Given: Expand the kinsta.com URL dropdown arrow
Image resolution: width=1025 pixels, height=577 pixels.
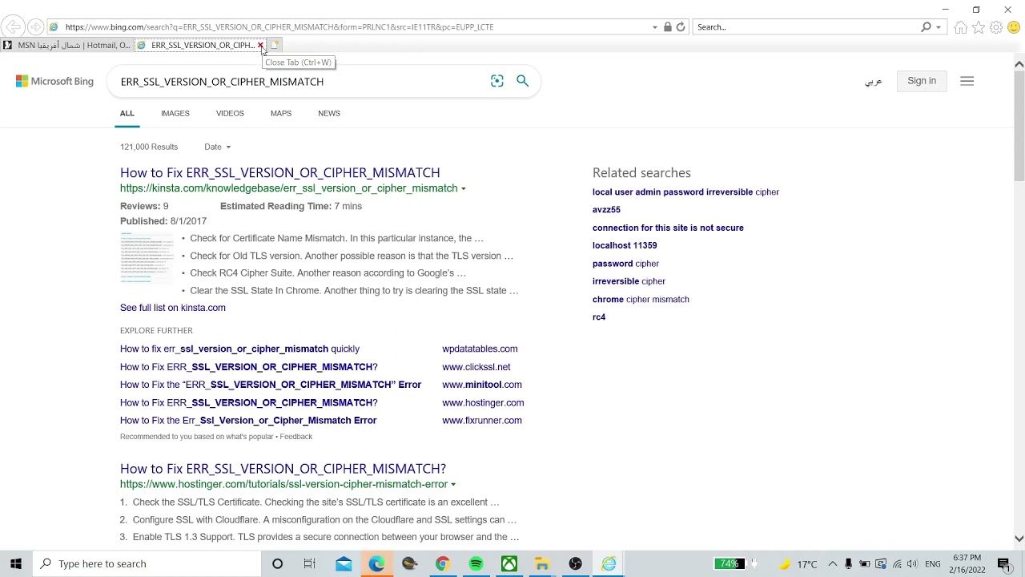Looking at the screenshot, I should 463,189.
